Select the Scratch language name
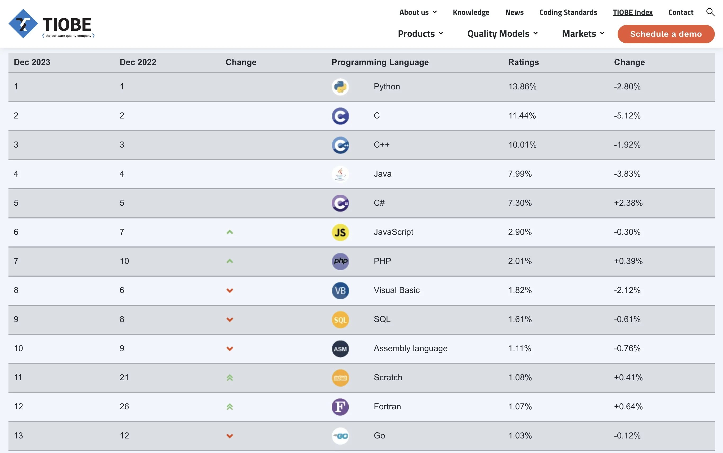Viewport: 723px width, 453px height. point(388,377)
